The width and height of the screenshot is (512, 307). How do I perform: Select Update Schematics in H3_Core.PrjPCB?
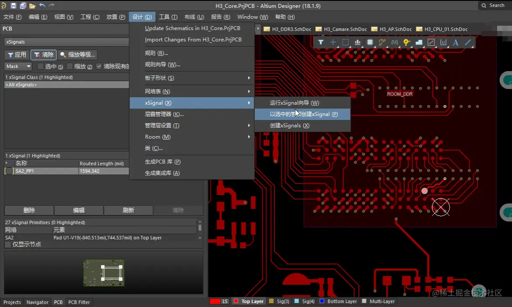(x=192, y=28)
